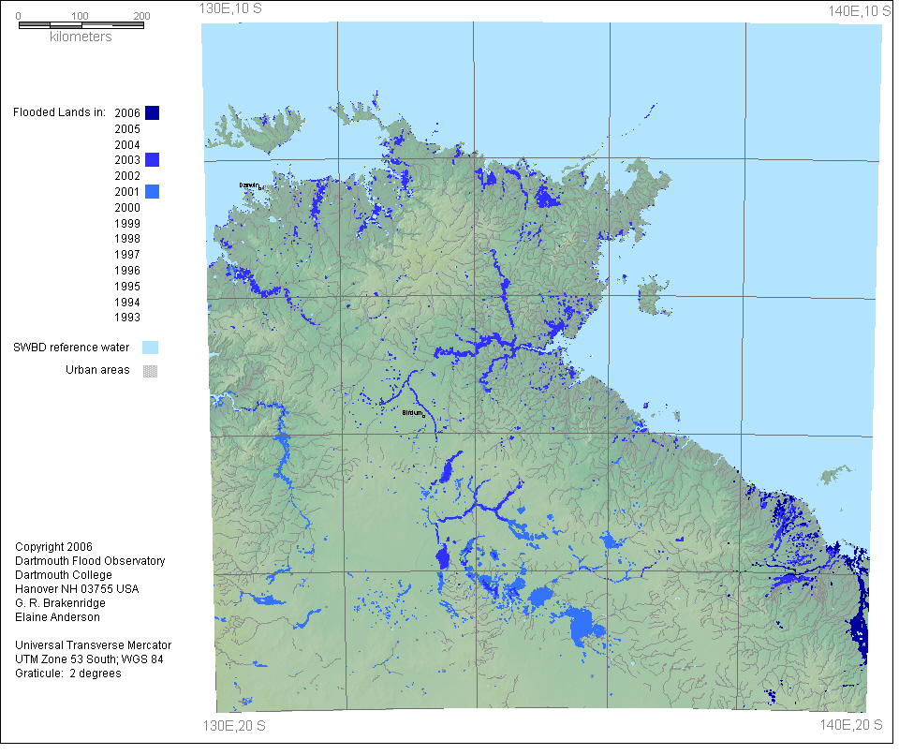This screenshot has width=899, height=755.
Task: Click the Flooded Lands in: legend heading
Action: pyautogui.click(x=58, y=113)
